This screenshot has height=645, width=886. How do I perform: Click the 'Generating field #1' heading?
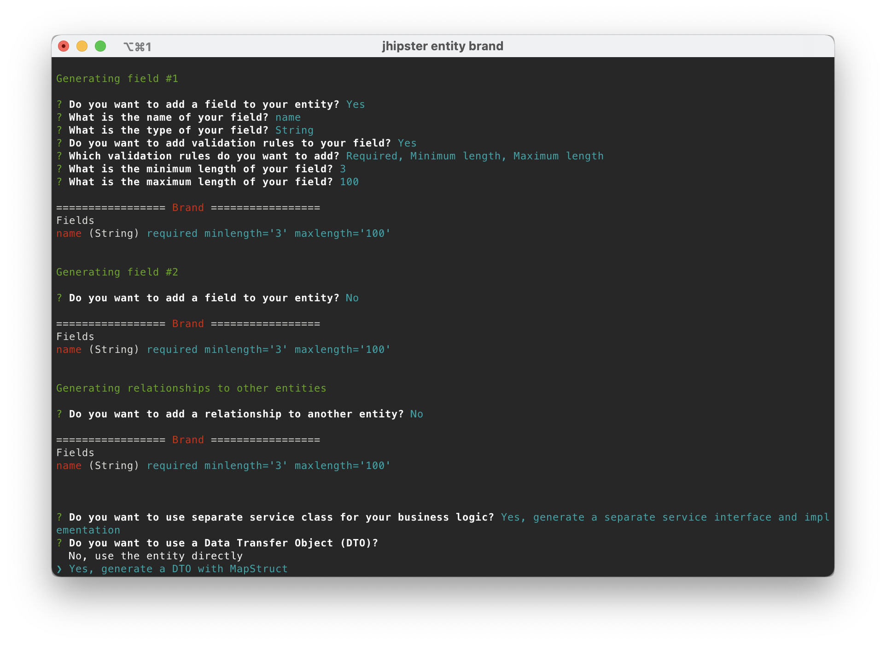[117, 79]
